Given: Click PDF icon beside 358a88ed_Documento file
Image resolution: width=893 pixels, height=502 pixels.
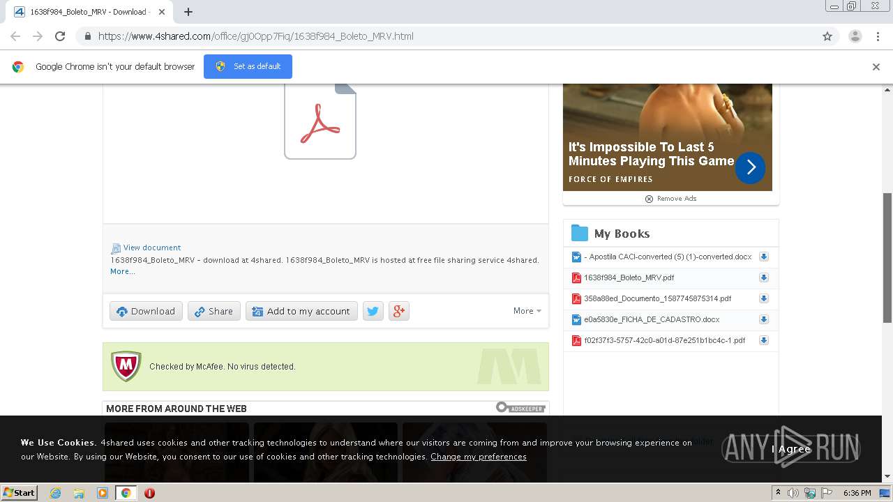Looking at the screenshot, I should (576, 298).
